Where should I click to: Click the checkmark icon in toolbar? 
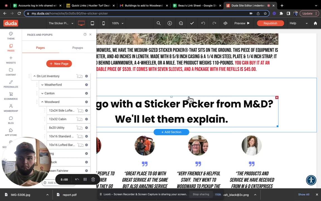tap(192, 23)
